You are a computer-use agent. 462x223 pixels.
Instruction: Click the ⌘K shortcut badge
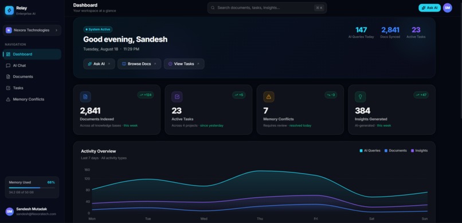pyautogui.click(x=319, y=8)
